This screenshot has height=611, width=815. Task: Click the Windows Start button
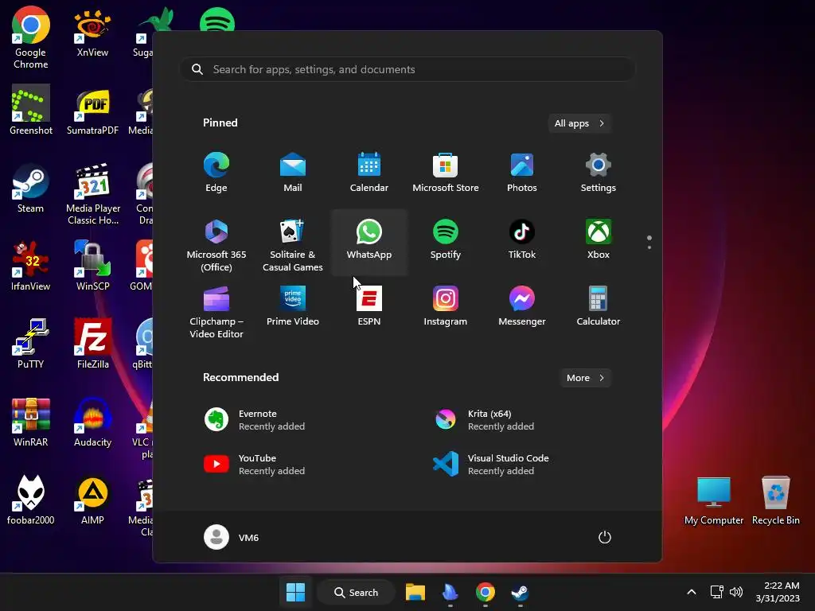coord(296,592)
